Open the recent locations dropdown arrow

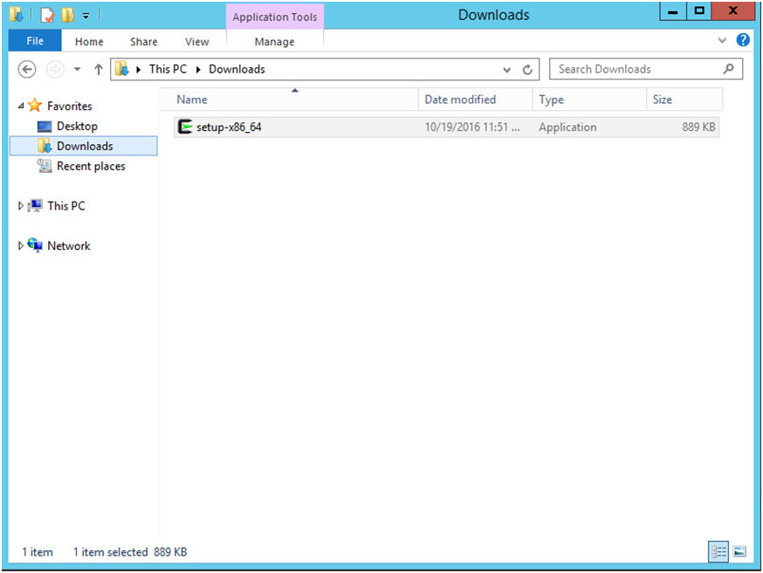pos(78,69)
